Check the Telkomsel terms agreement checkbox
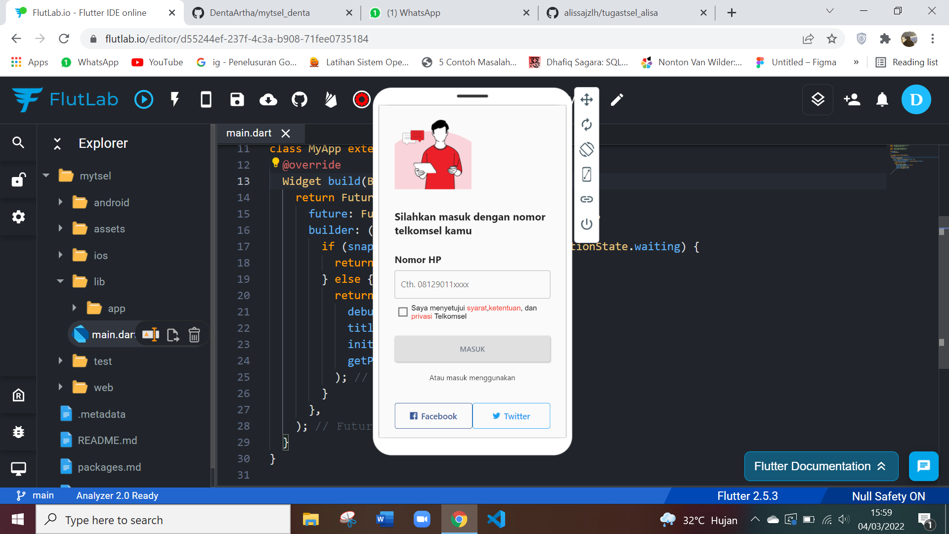Viewport: 949px width, 534px height. click(403, 311)
